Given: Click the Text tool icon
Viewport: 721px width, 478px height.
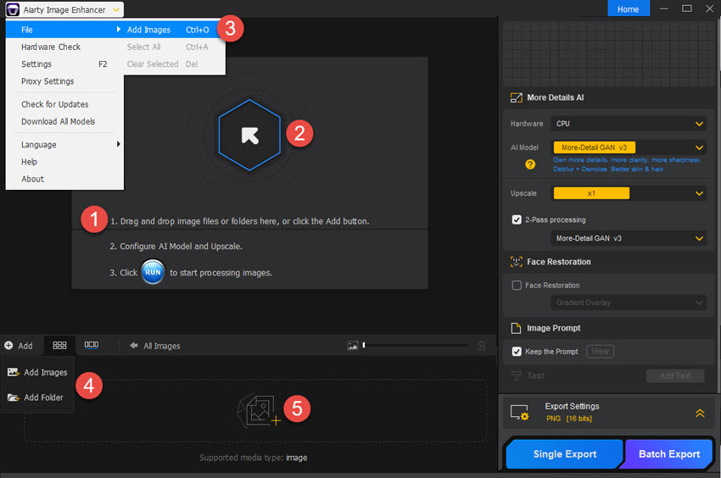Looking at the screenshot, I should coord(517,376).
